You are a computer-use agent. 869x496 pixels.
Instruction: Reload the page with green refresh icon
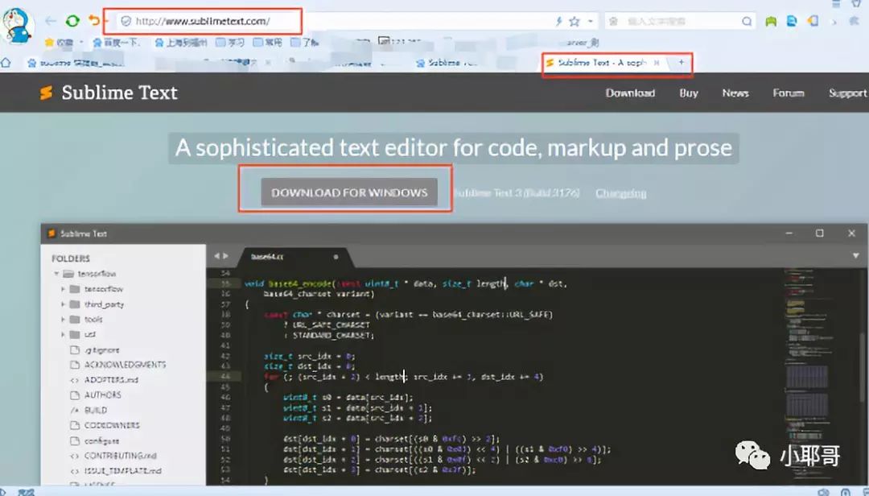[x=72, y=21]
